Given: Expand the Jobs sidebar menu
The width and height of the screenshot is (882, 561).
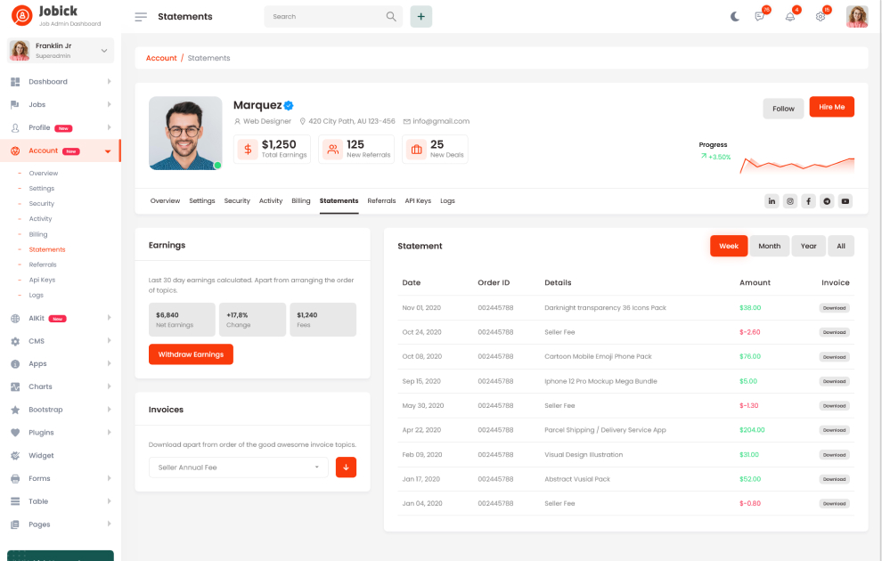Looking at the screenshot, I should (61, 104).
